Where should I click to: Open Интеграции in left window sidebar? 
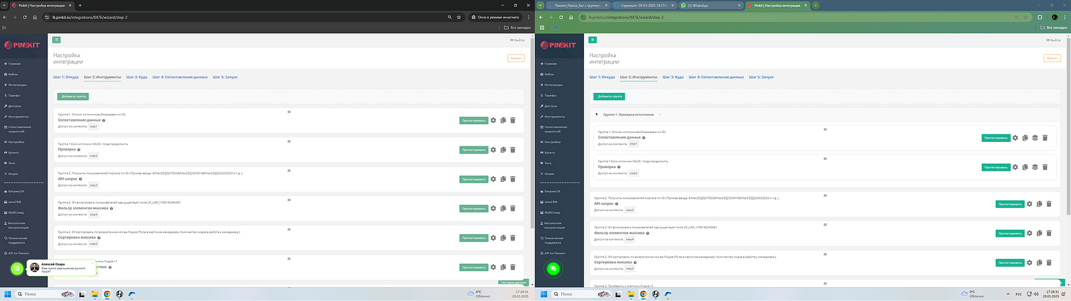[x=17, y=85]
